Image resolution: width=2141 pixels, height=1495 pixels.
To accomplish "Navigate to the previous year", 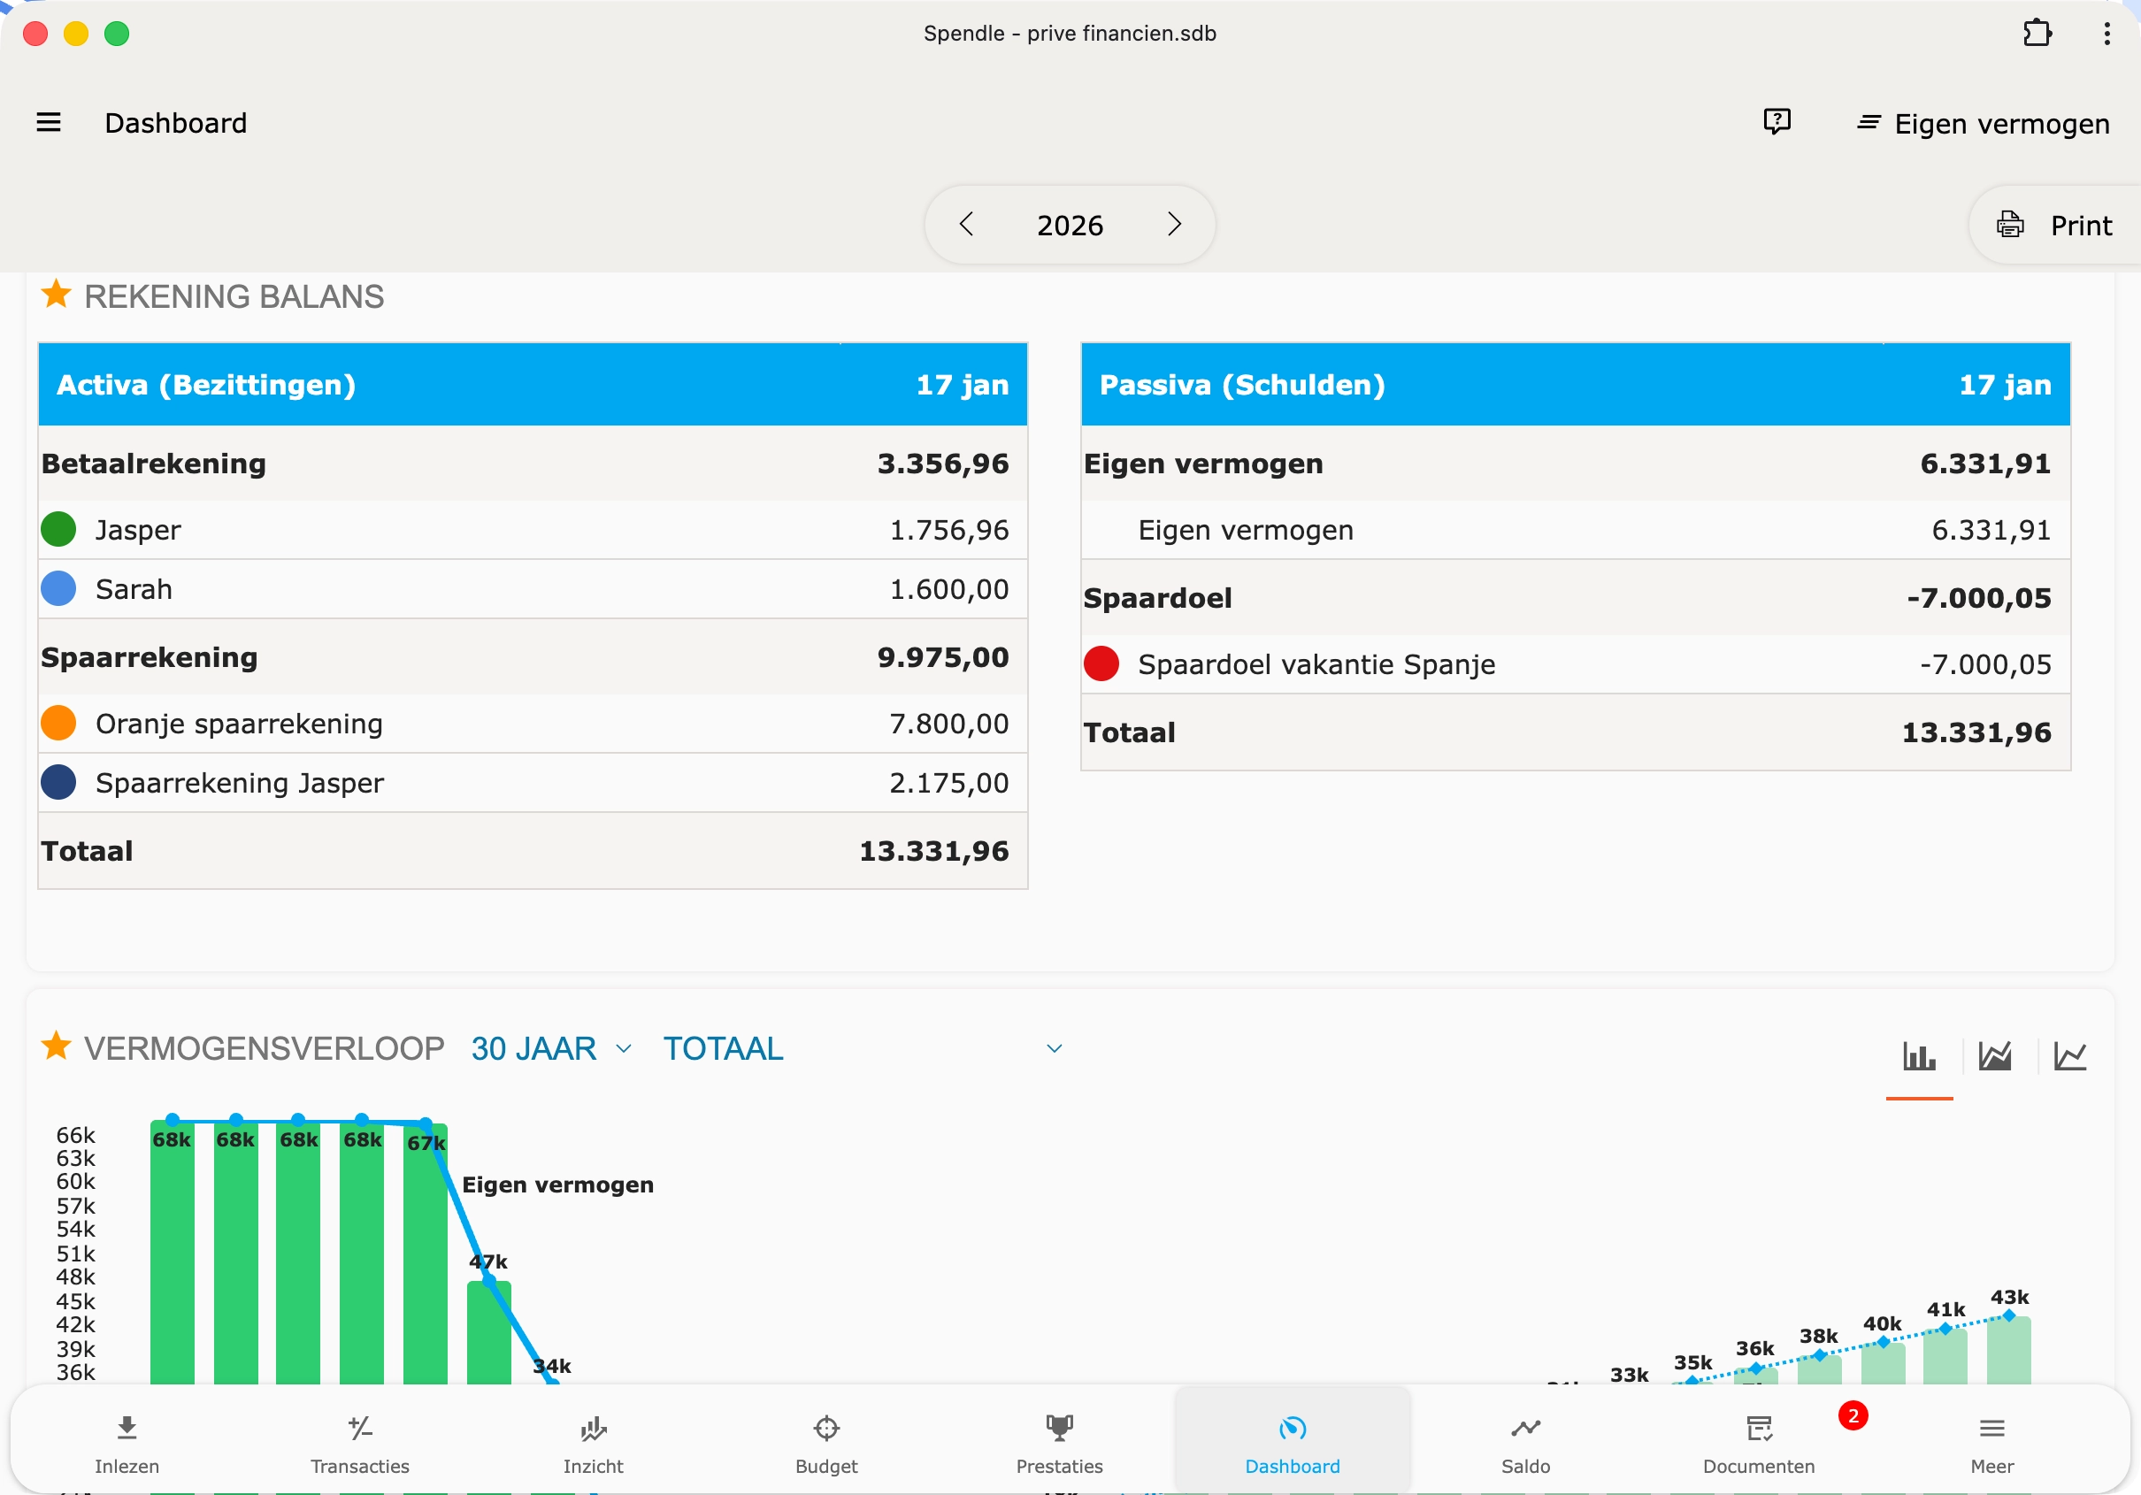I will pos(967,224).
